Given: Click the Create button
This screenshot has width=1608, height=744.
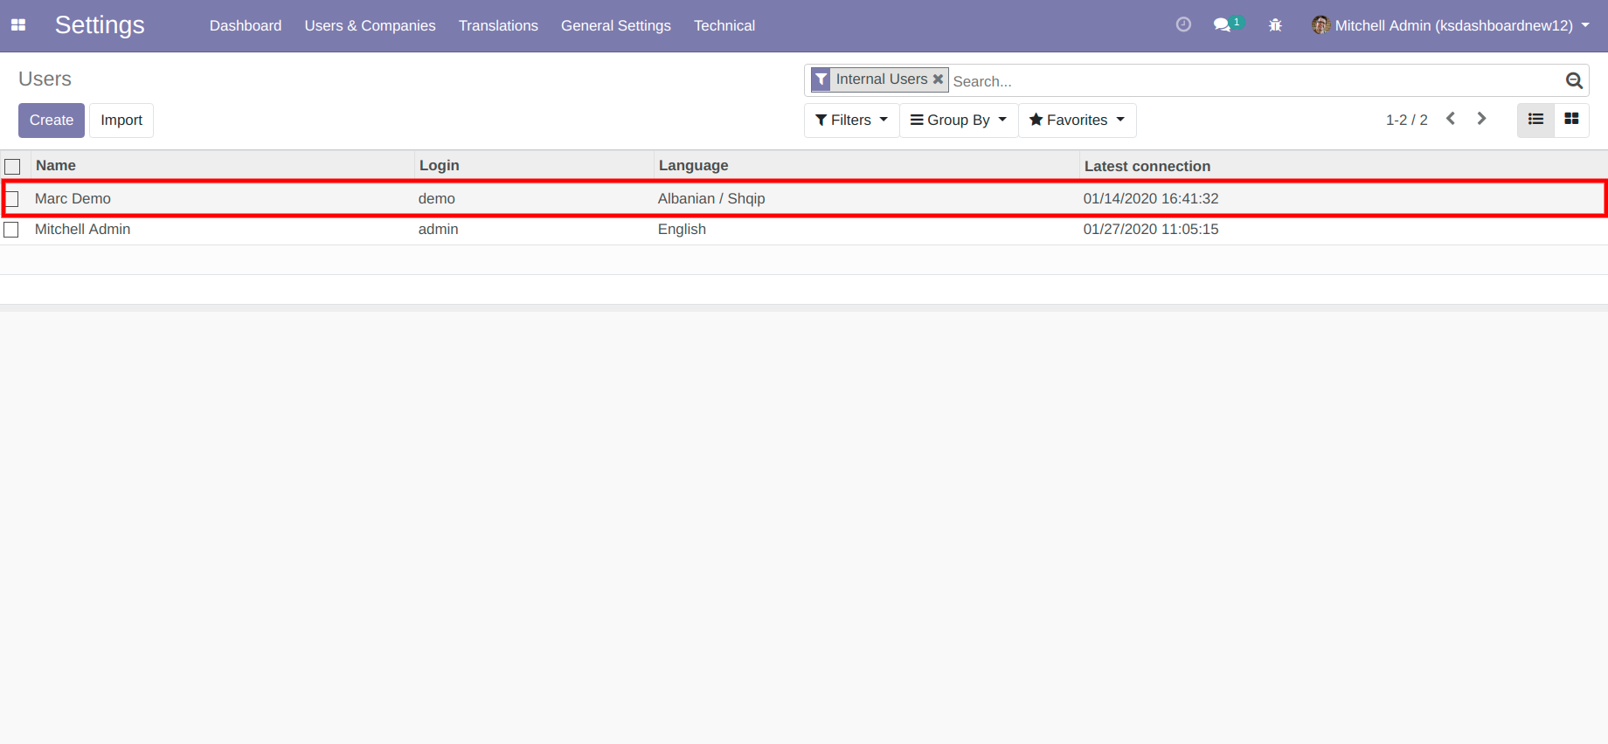Looking at the screenshot, I should pyautogui.click(x=52, y=121).
